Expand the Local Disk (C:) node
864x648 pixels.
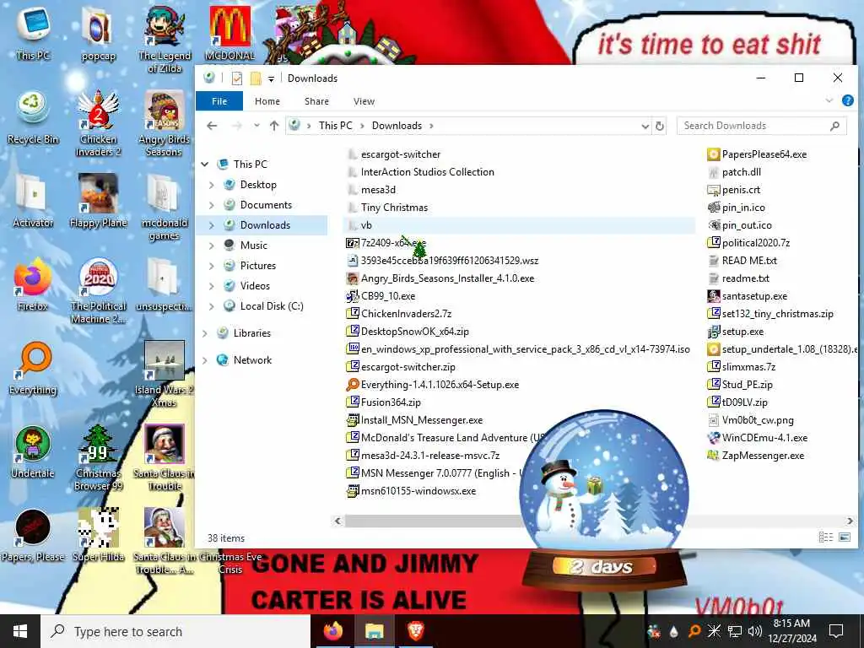click(212, 306)
